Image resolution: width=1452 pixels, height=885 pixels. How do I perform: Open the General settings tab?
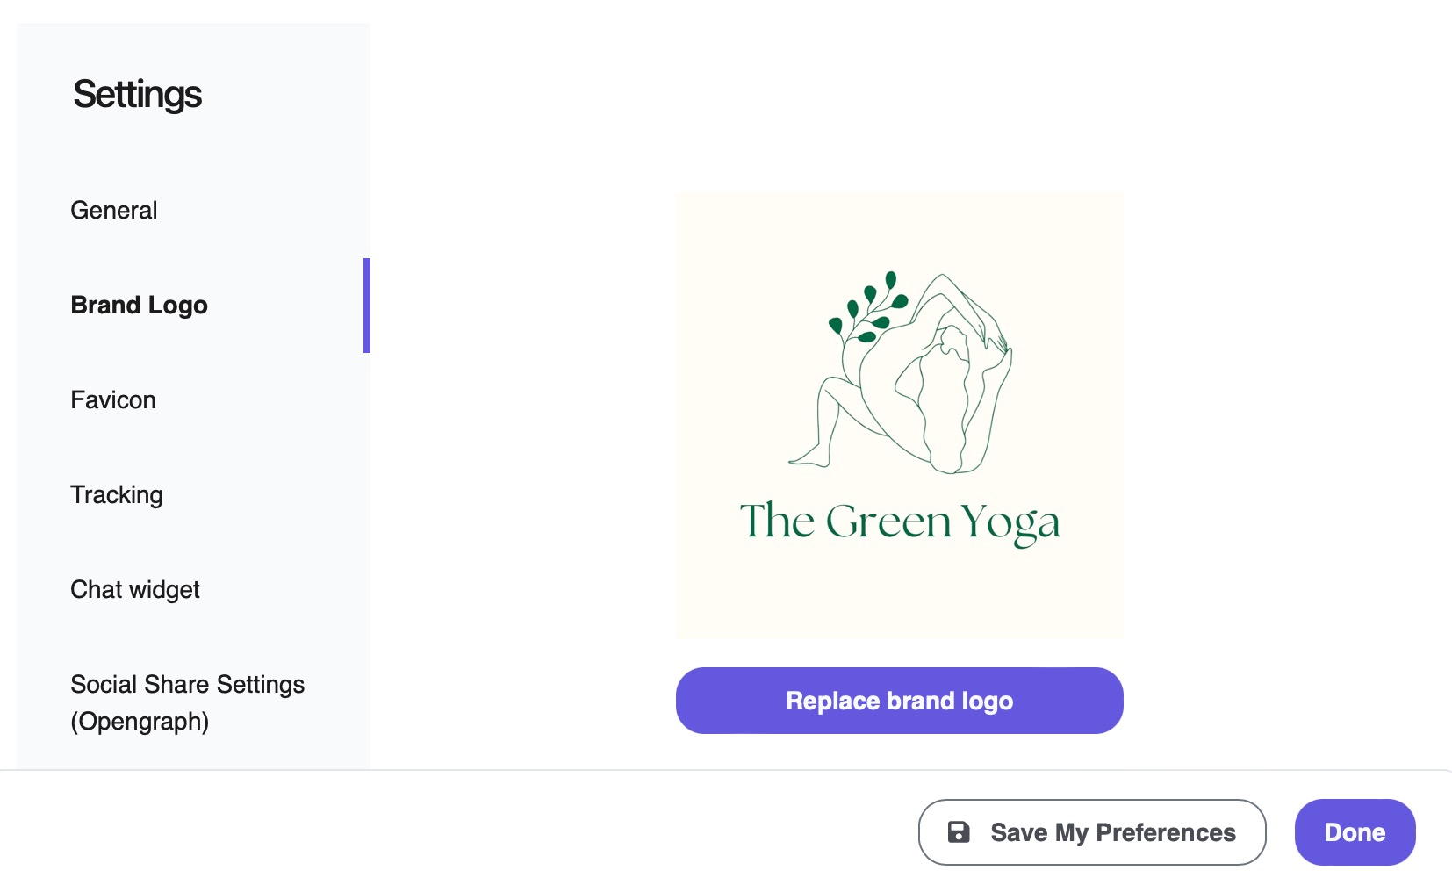point(114,211)
